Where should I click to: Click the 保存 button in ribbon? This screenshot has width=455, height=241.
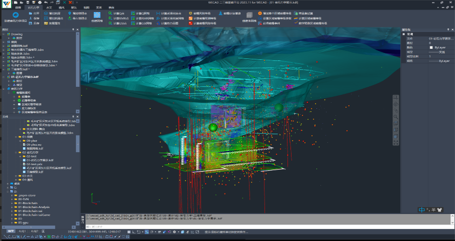34,18
